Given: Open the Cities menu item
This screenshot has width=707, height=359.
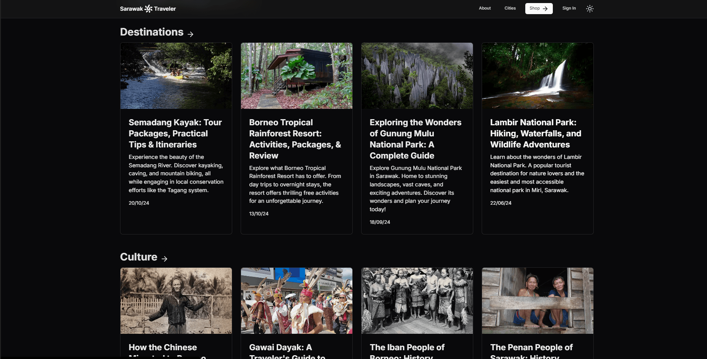Looking at the screenshot, I should 510,8.
